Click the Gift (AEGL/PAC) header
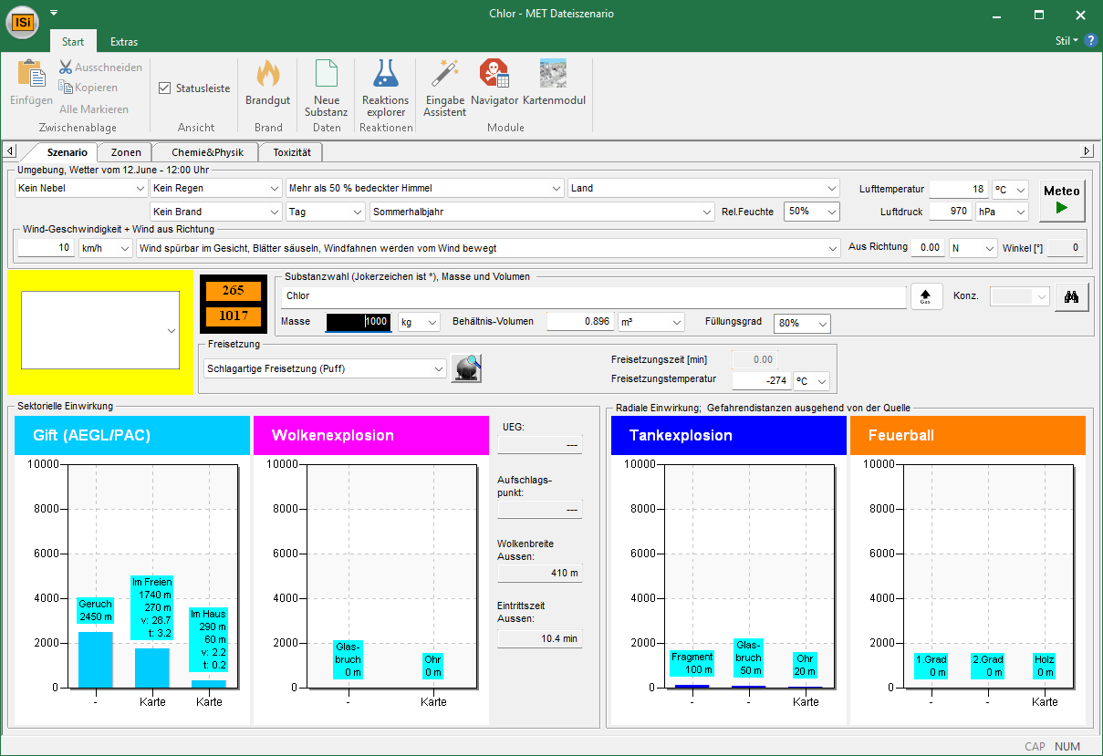The height and width of the screenshot is (756, 1103). [132, 436]
